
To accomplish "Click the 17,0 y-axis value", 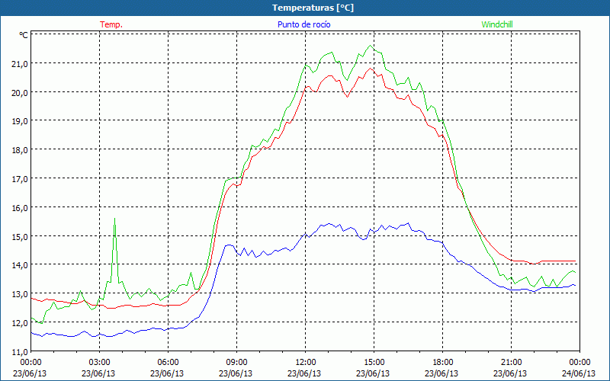I will [x=20, y=179].
